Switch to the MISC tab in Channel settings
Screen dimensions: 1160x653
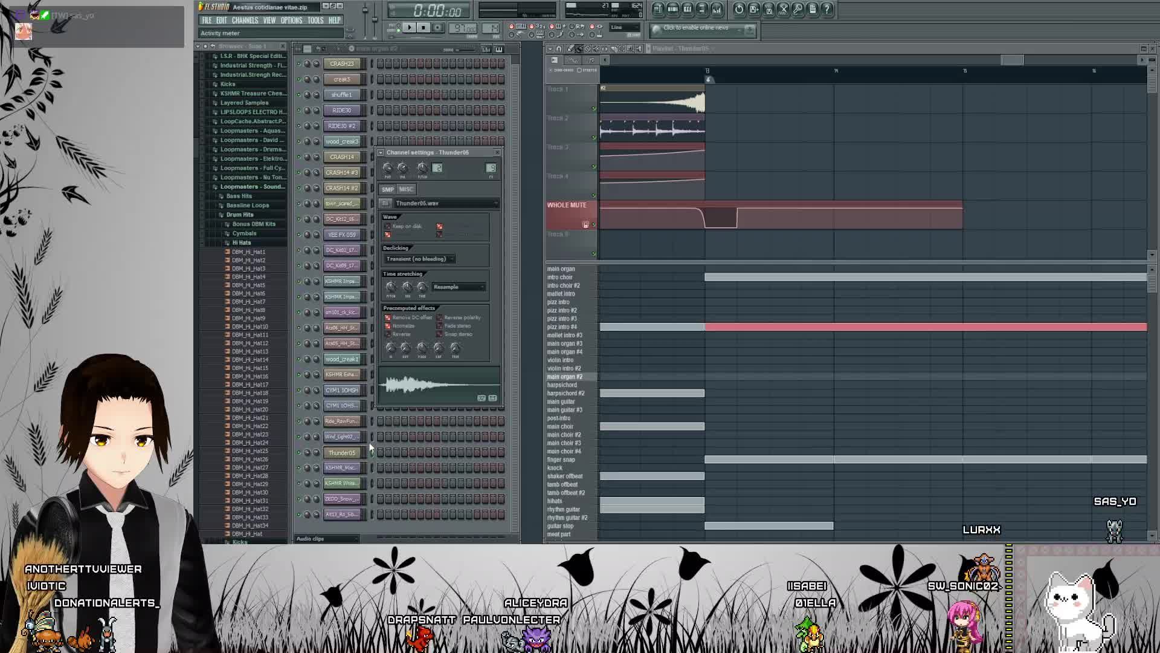405,189
